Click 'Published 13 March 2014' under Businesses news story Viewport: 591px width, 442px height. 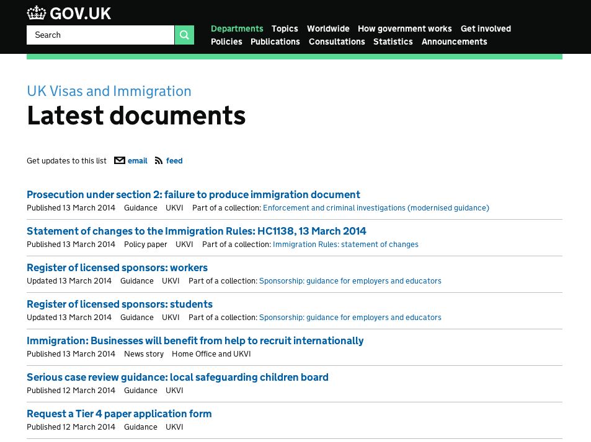[x=71, y=353]
